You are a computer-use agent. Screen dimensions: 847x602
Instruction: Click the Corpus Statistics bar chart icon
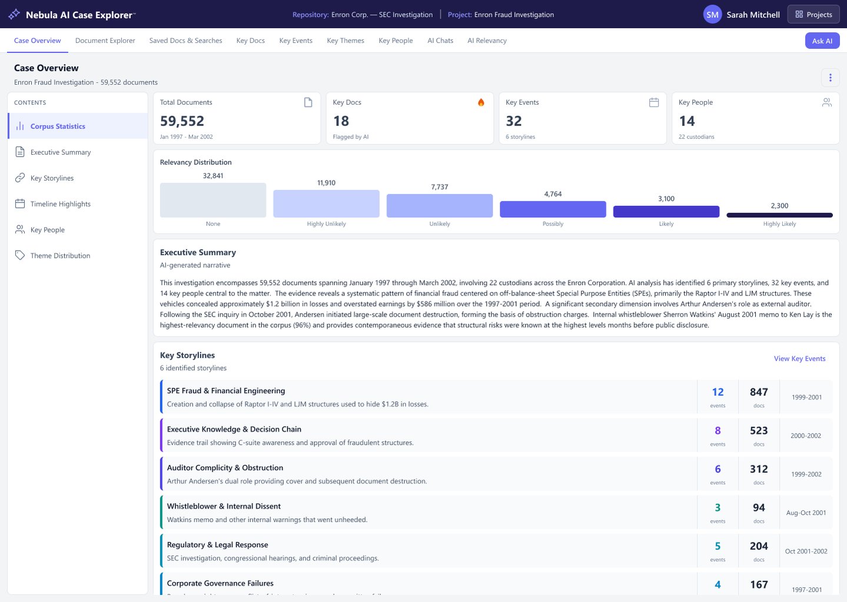[x=20, y=126]
